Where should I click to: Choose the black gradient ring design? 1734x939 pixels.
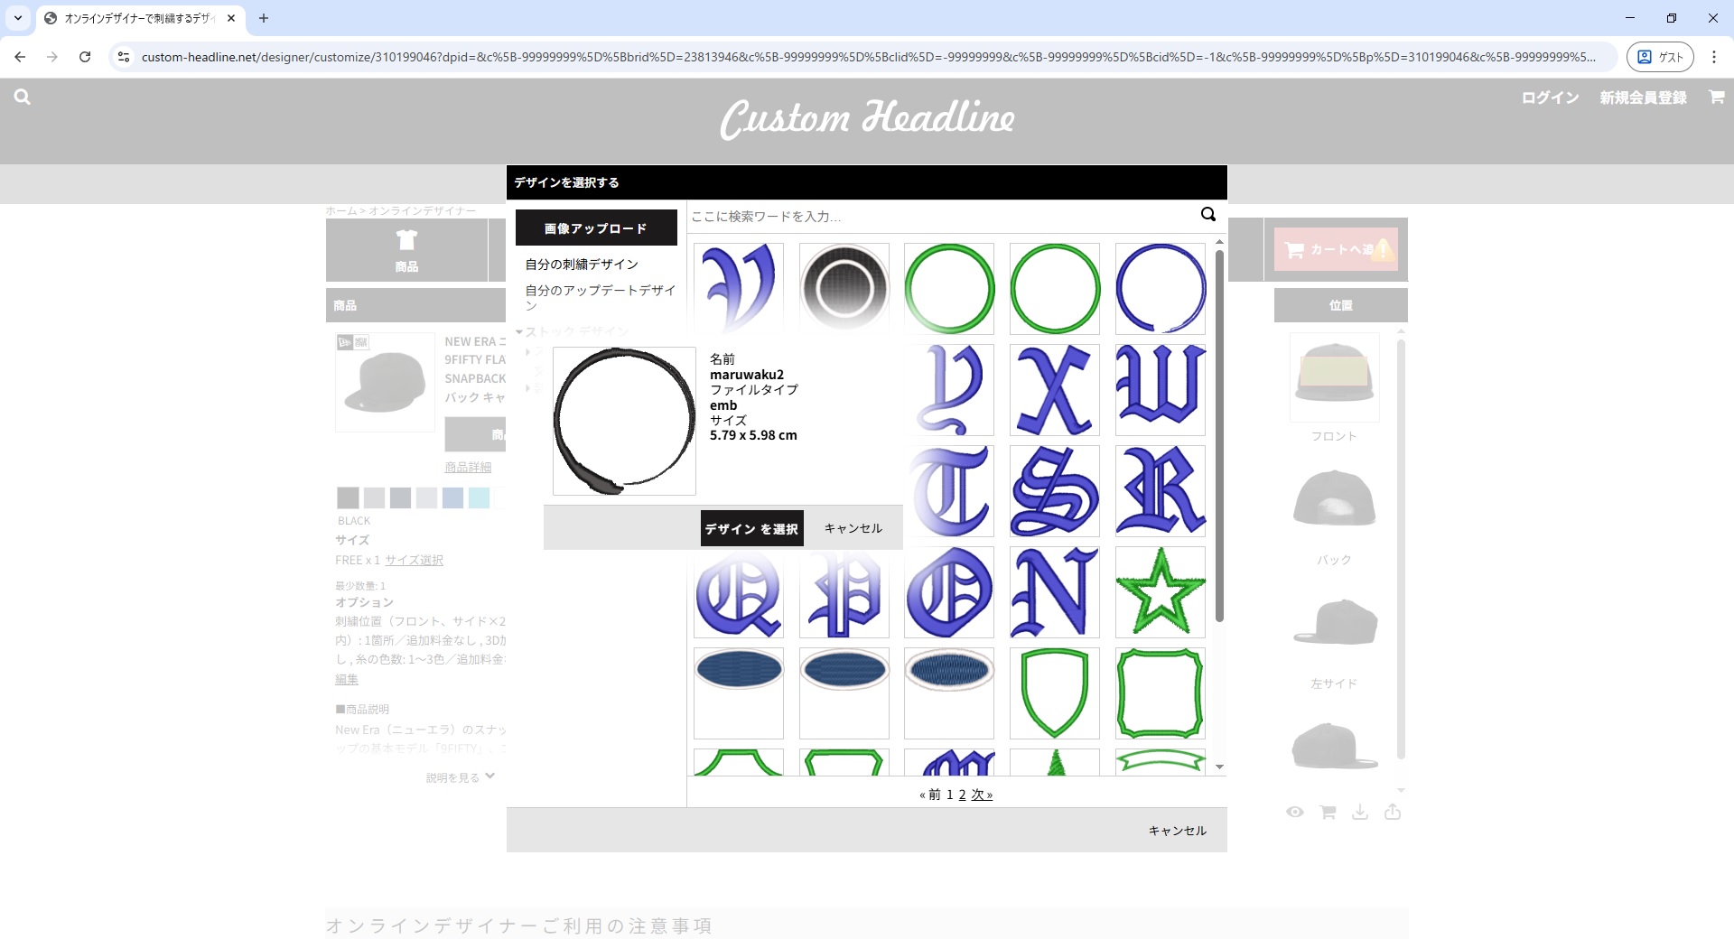coord(844,289)
